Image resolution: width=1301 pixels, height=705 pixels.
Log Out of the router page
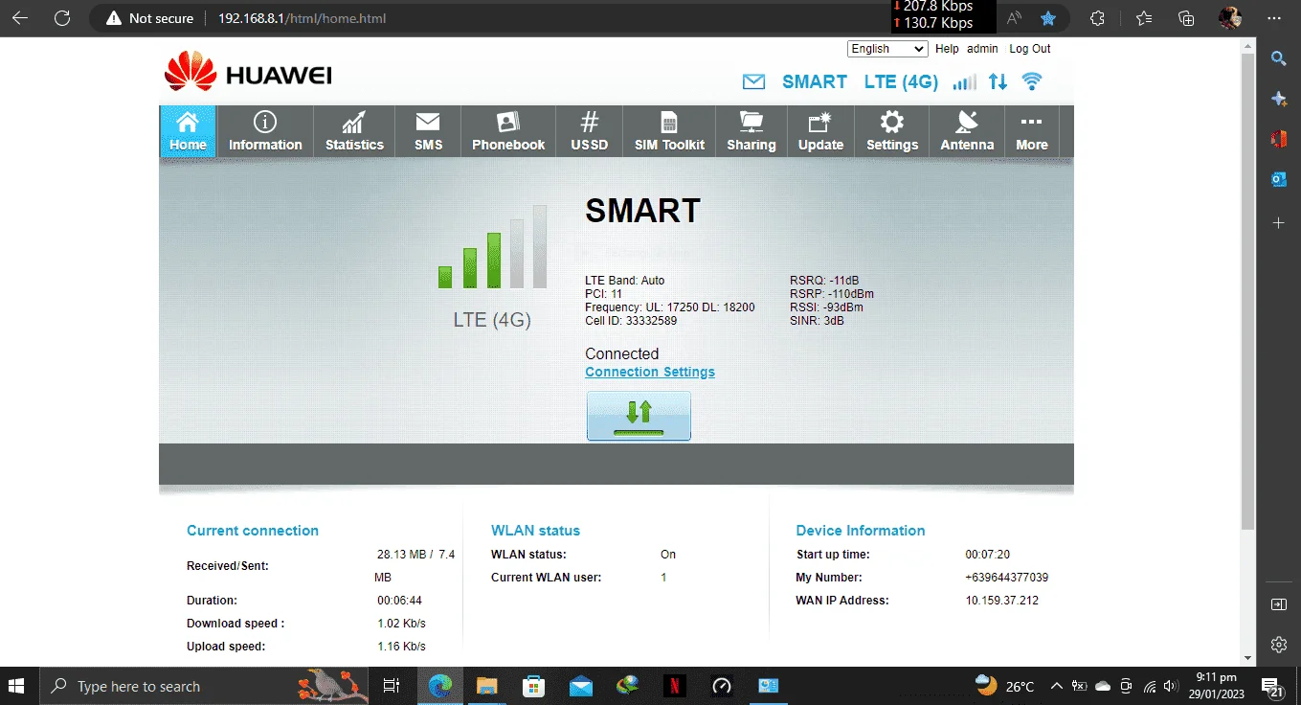pyautogui.click(x=1030, y=49)
